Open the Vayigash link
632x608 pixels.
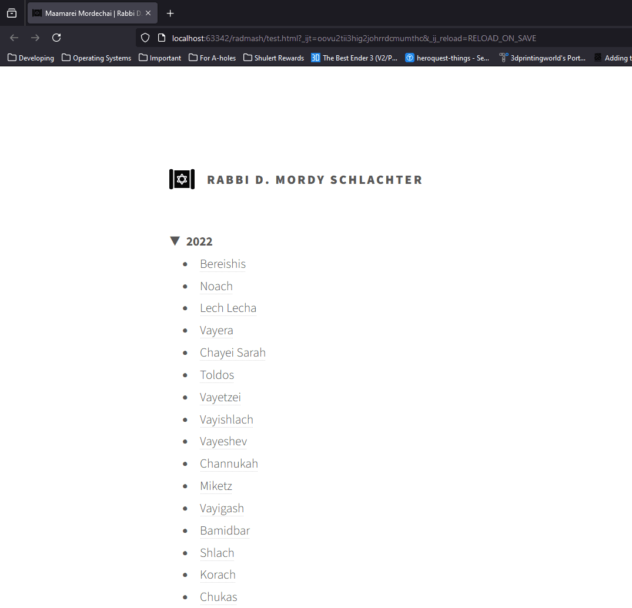pyautogui.click(x=222, y=509)
